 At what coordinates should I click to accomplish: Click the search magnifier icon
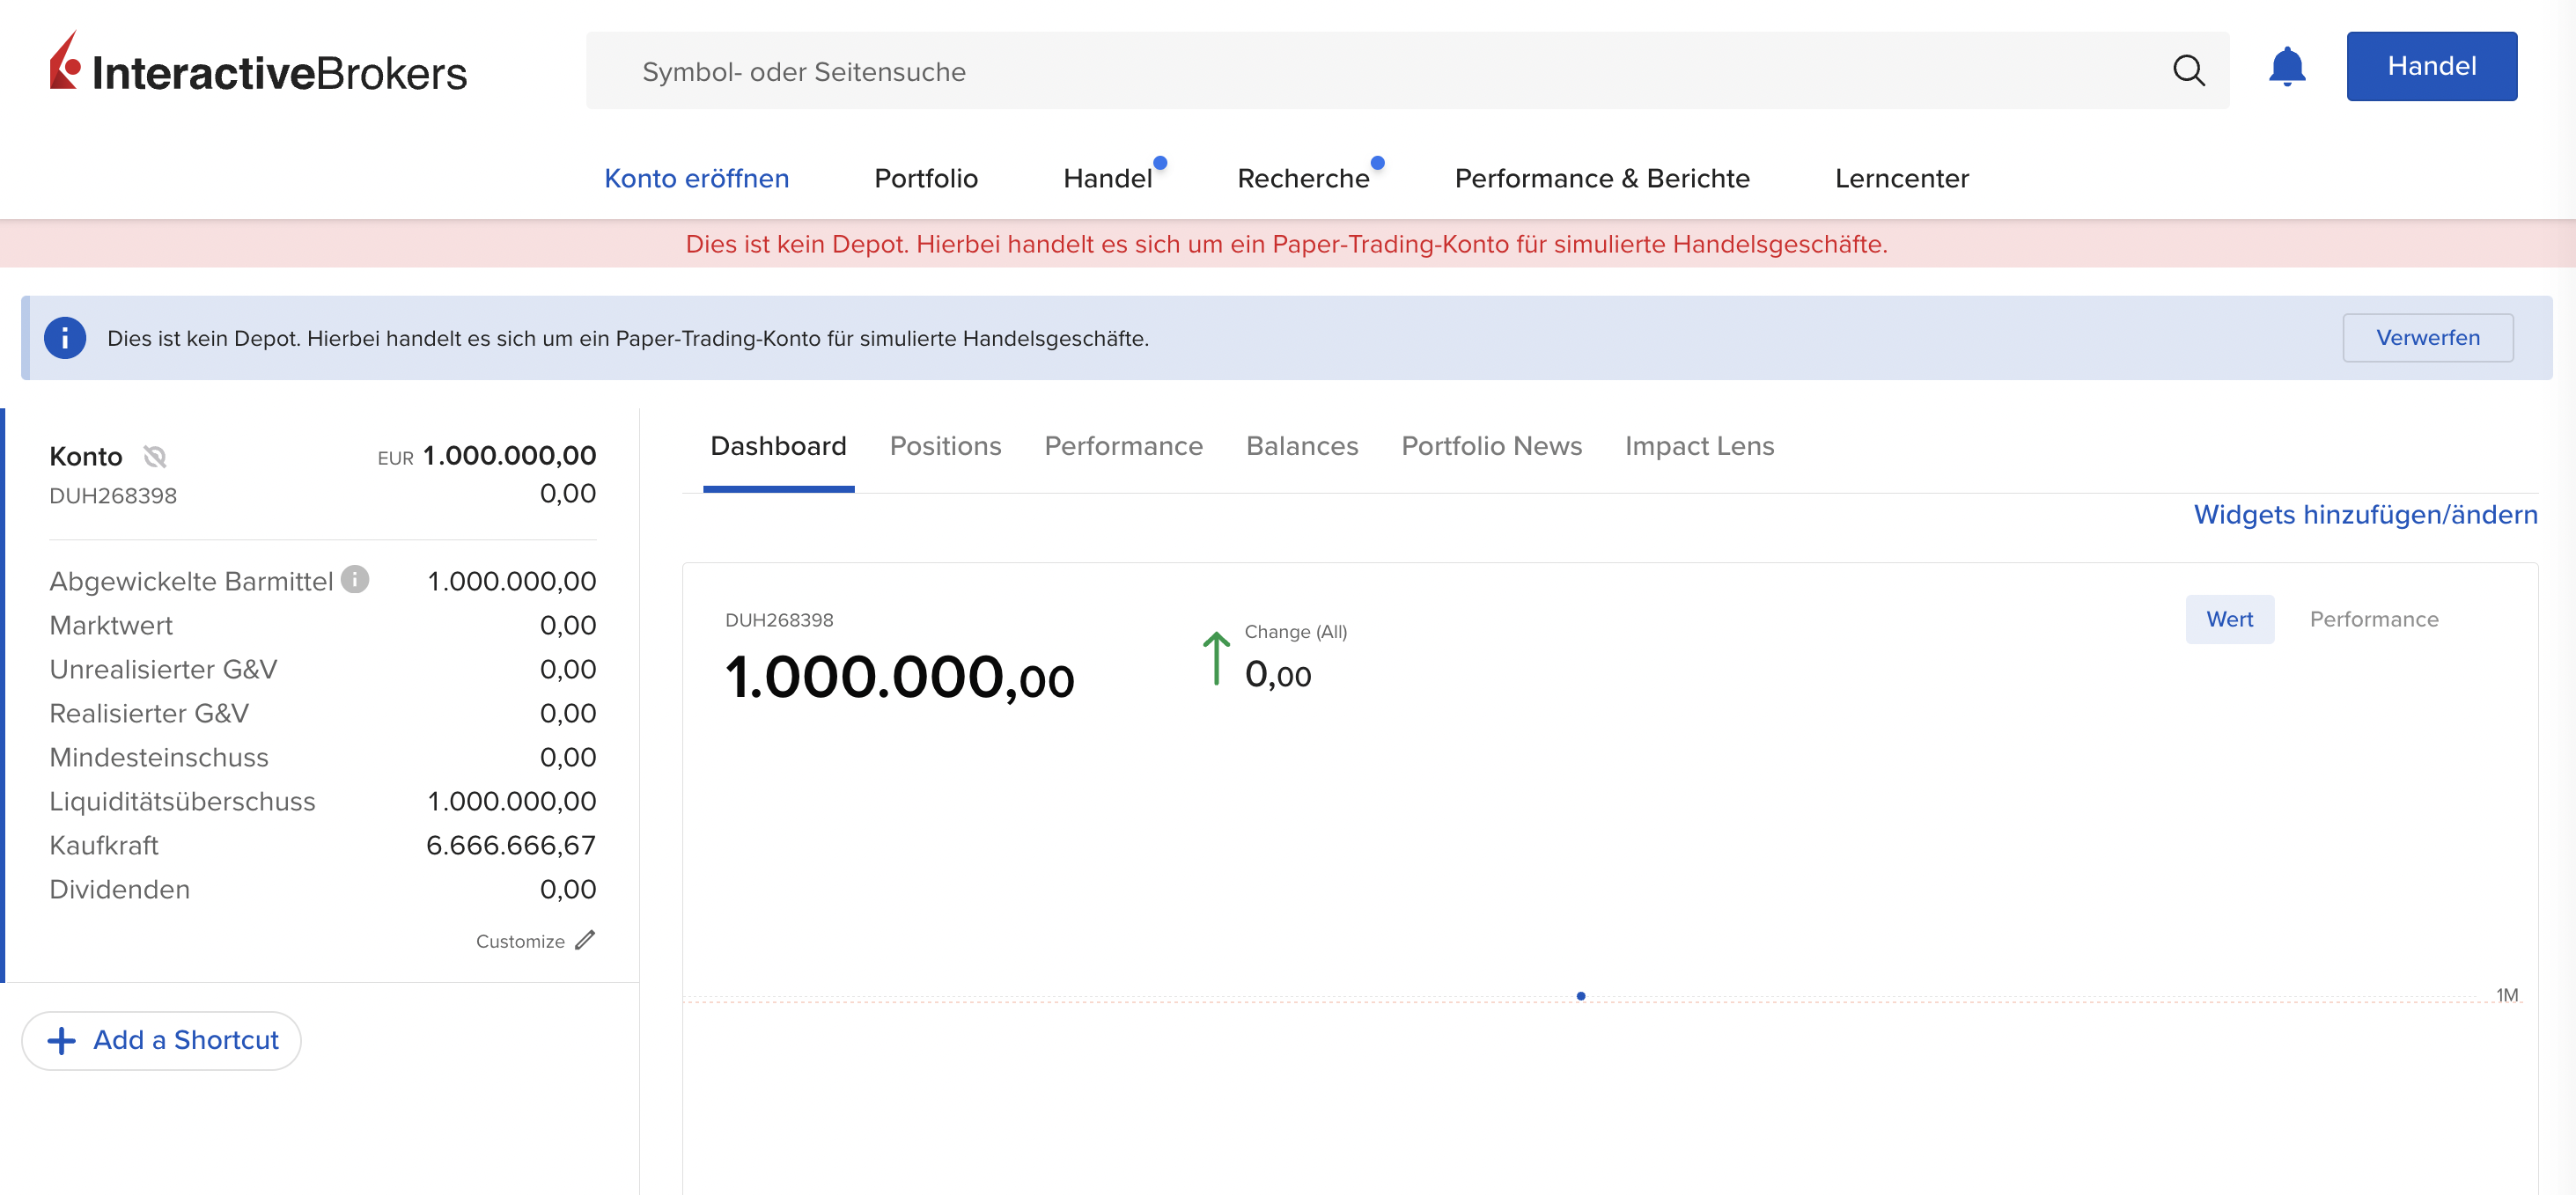[x=2189, y=70]
